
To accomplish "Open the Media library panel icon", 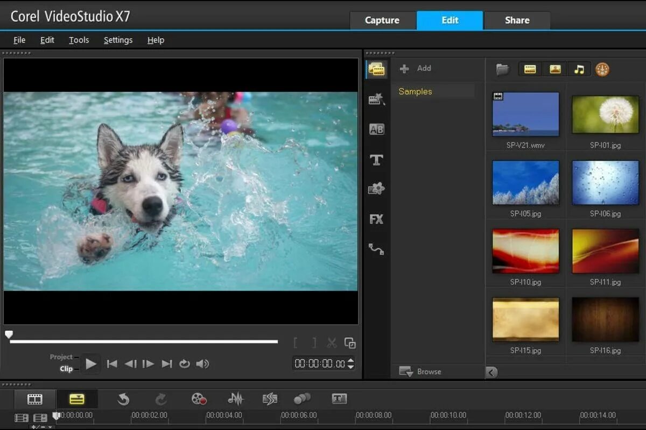I will pos(376,69).
